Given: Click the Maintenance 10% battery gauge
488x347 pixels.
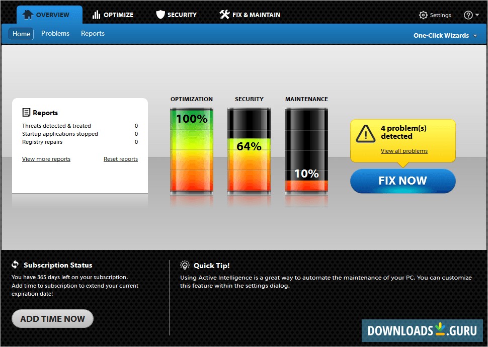Looking at the screenshot, I should tap(306, 151).
